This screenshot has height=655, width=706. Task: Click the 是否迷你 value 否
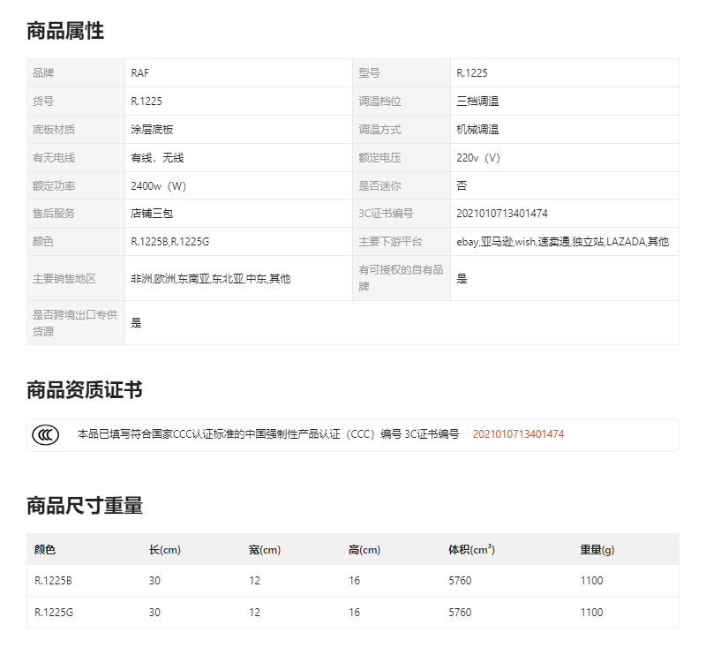pyautogui.click(x=462, y=185)
